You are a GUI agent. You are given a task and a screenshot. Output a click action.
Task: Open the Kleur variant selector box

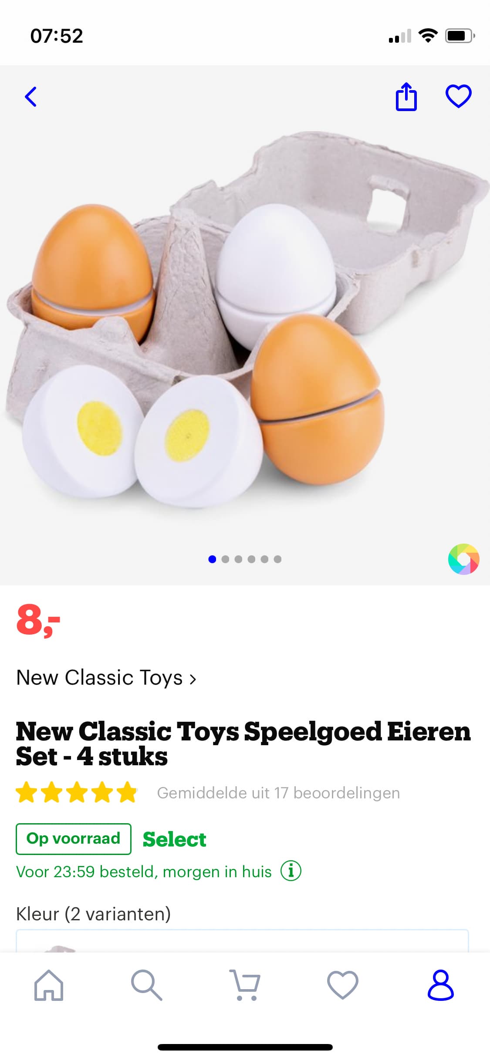click(x=242, y=941)
